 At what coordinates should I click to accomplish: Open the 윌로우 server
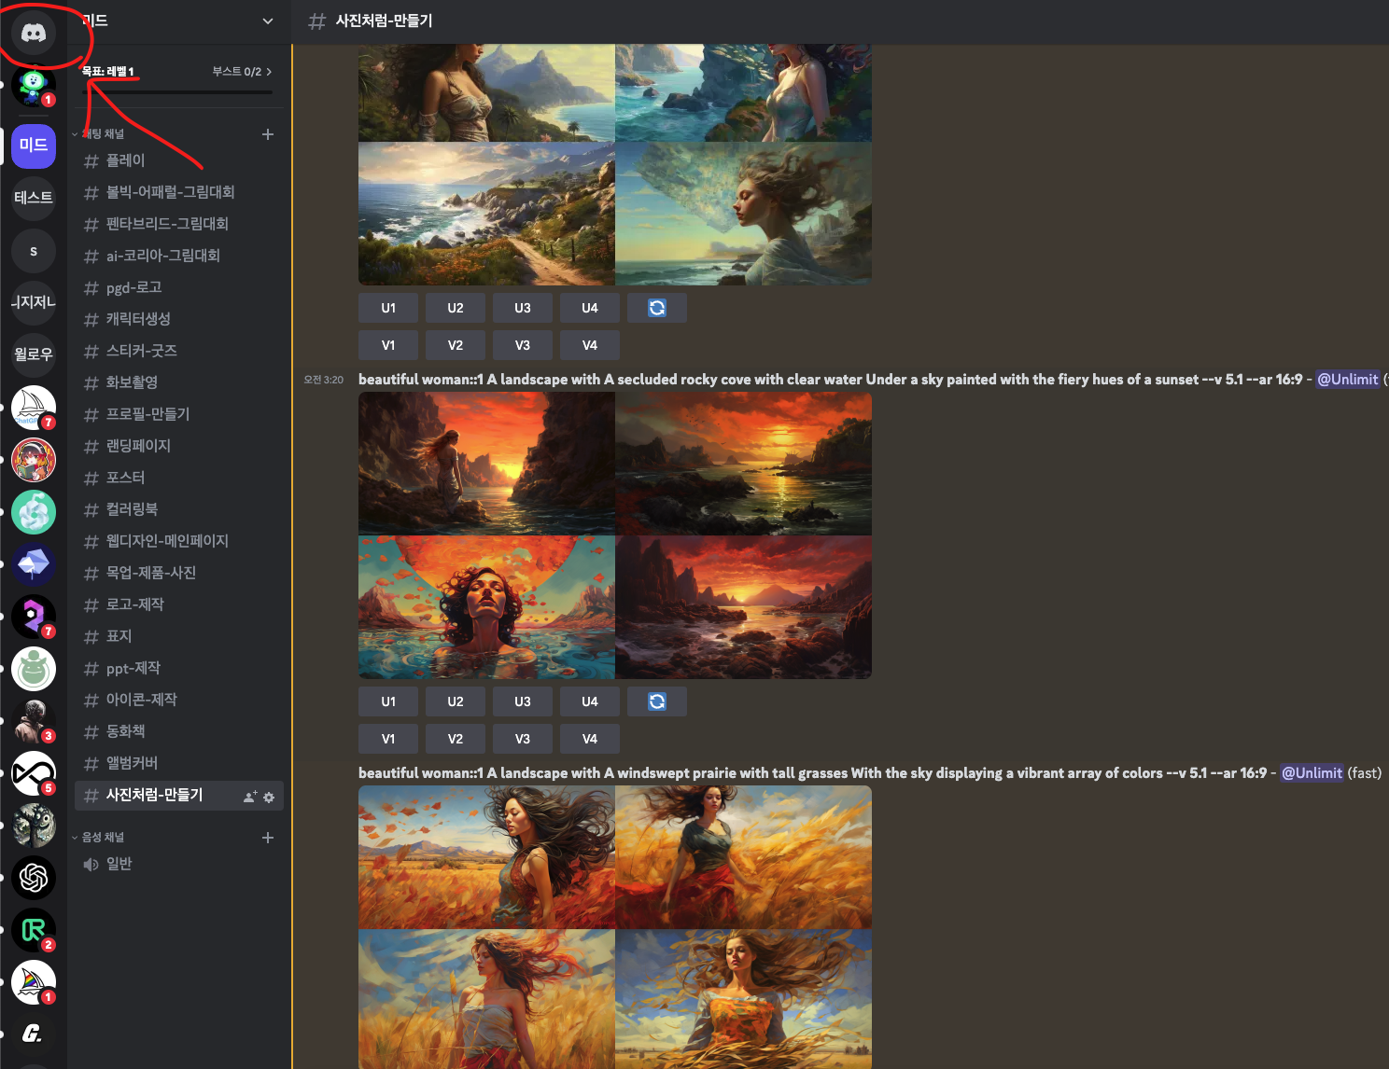[x=34, y=355]
